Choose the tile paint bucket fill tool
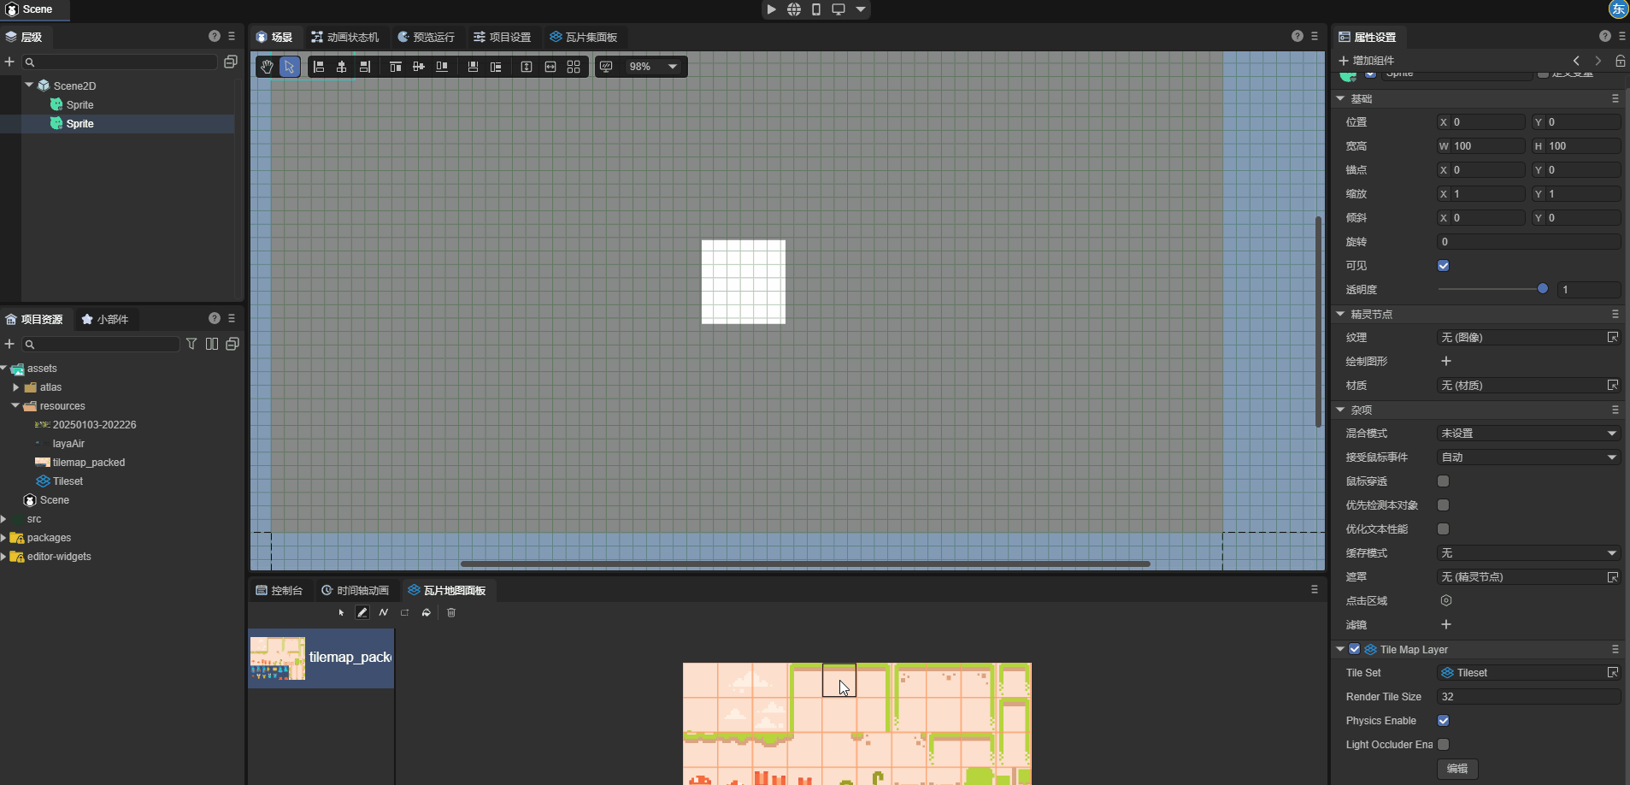 click(x=426, y=612)
